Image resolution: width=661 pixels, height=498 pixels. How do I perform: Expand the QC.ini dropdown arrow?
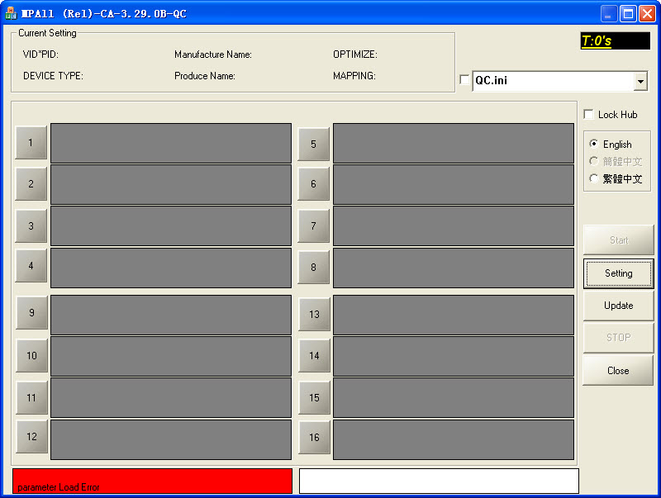click(x=640, y=81)
